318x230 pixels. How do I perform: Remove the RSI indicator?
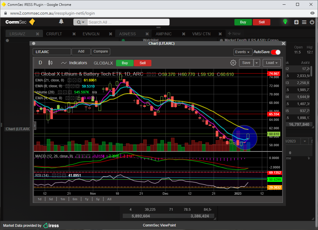(x=64, y=175)
